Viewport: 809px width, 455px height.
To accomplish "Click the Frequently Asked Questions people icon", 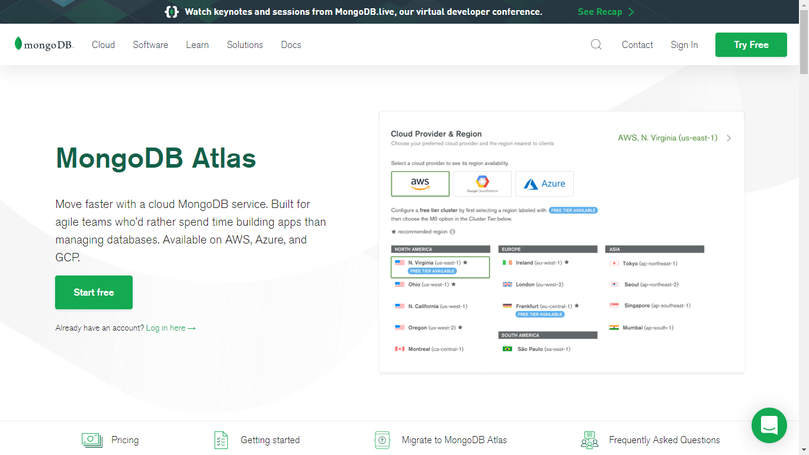I will [x=589, y=440].
